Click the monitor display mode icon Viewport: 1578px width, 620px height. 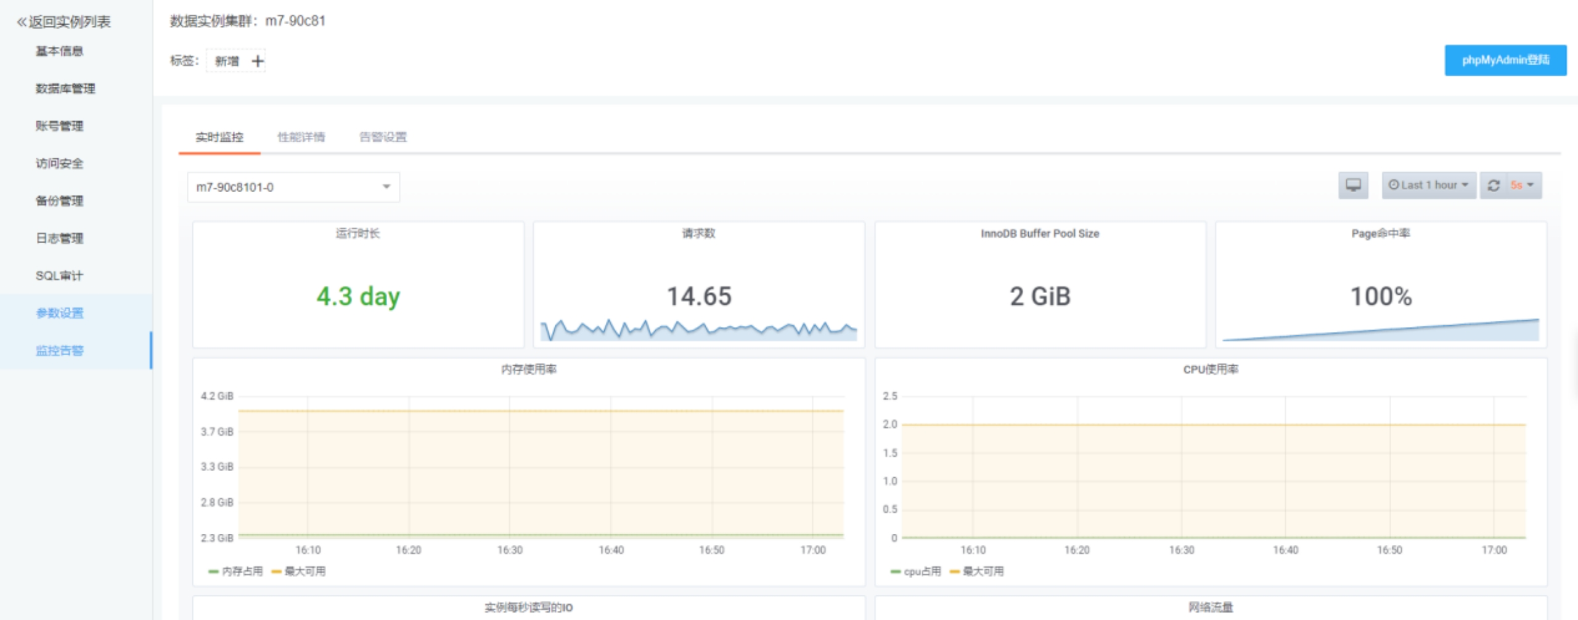point(1353,185)
